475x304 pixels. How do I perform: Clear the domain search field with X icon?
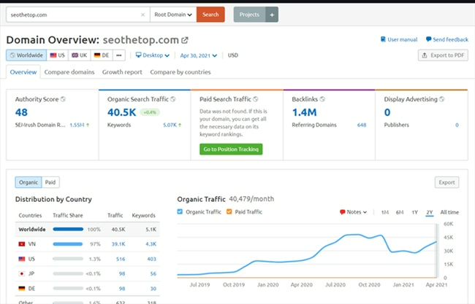[142, 15]
